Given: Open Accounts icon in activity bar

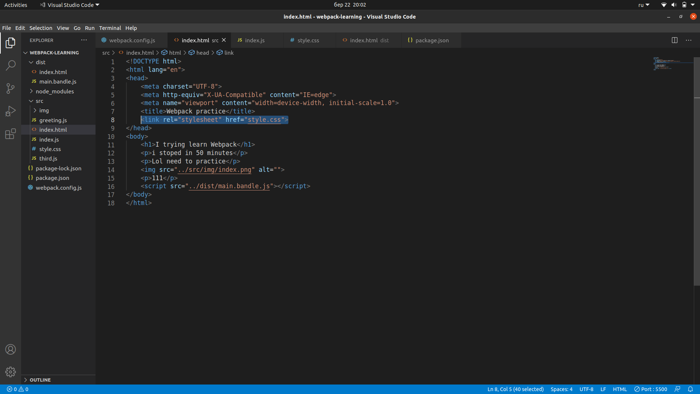Looking at the screenshot, I should [11, 349].
